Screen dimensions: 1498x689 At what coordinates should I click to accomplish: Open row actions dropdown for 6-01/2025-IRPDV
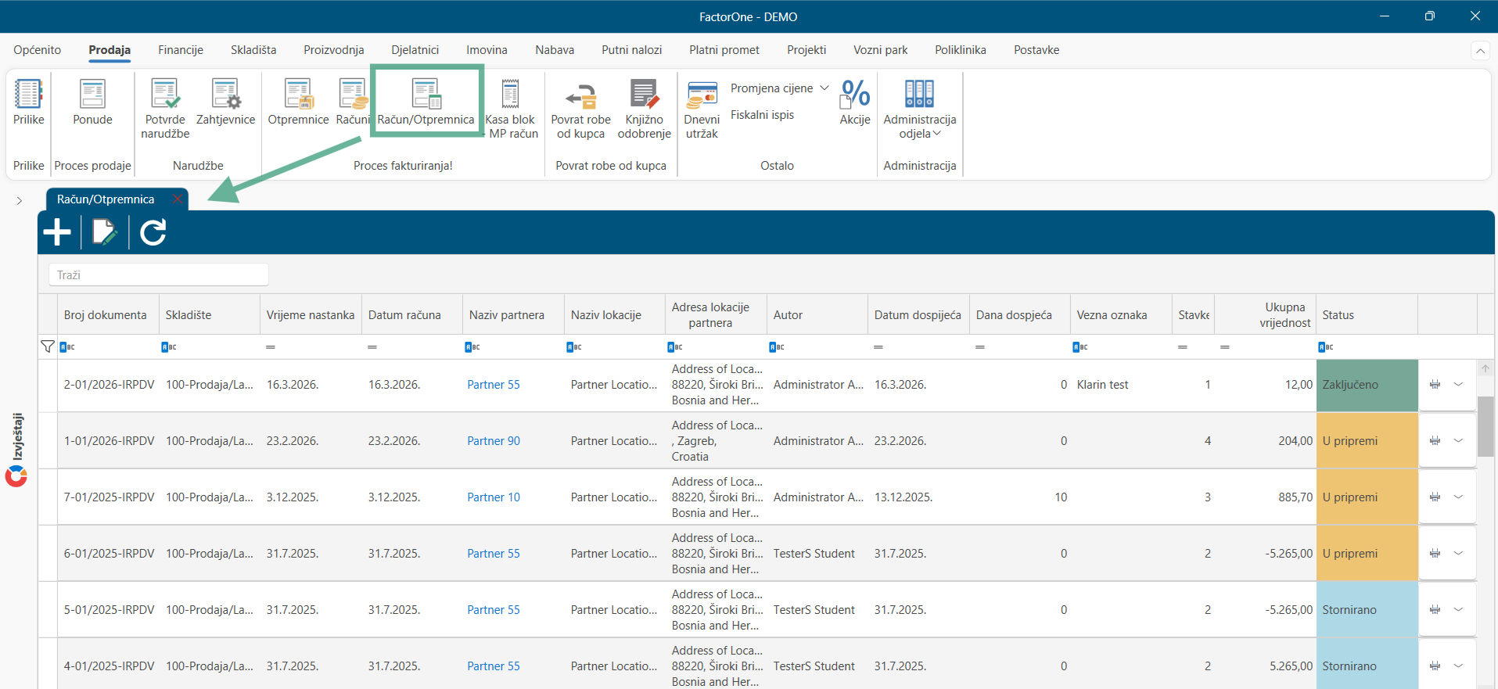1459,554
